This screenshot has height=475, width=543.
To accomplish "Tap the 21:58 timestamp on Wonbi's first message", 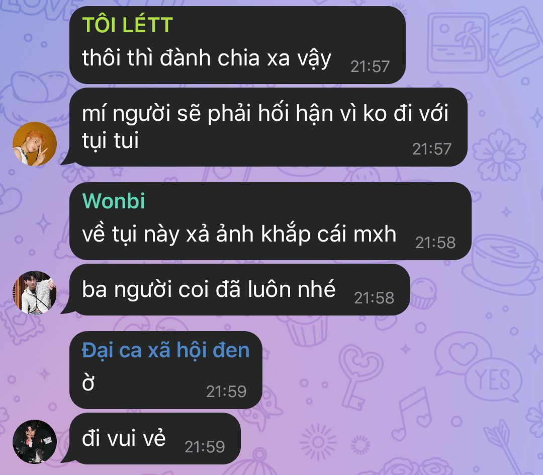I will click(x=435, y=243).
